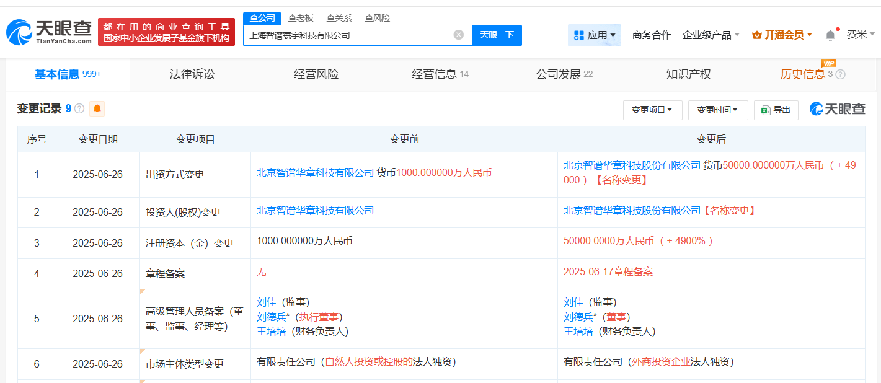Expand the 企业级产品 dropdown
The height and width of the screenshot is (383, 881).
pyautogui.click(x=711, y=35)
